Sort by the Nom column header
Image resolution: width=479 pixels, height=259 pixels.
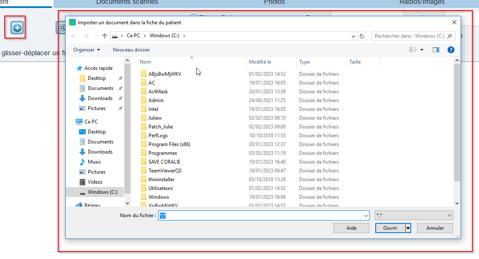[192, 62]
